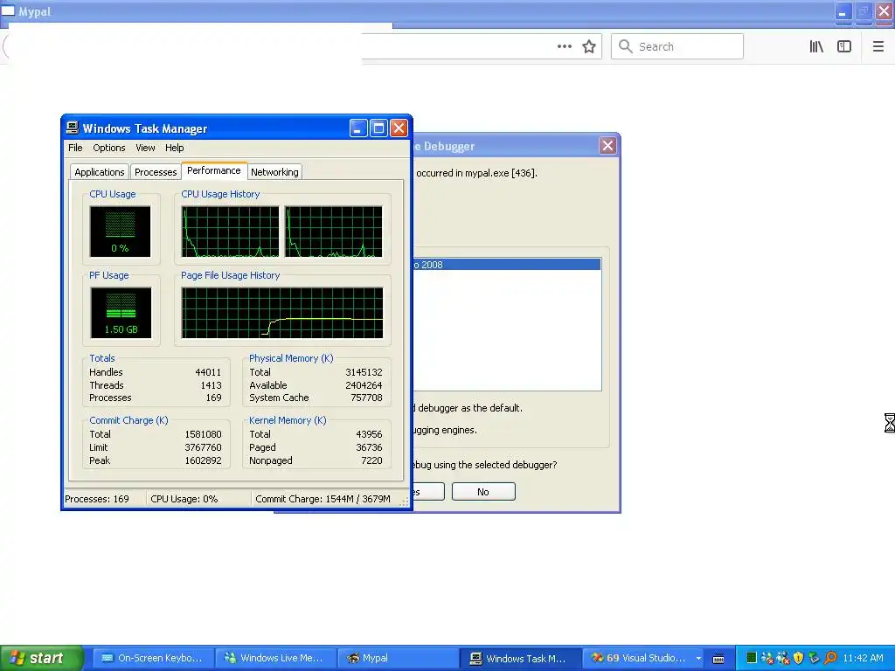Click the Task Manager title bar icon
Image resolution: width=895 pixels, height=671 pixels.
73,128
